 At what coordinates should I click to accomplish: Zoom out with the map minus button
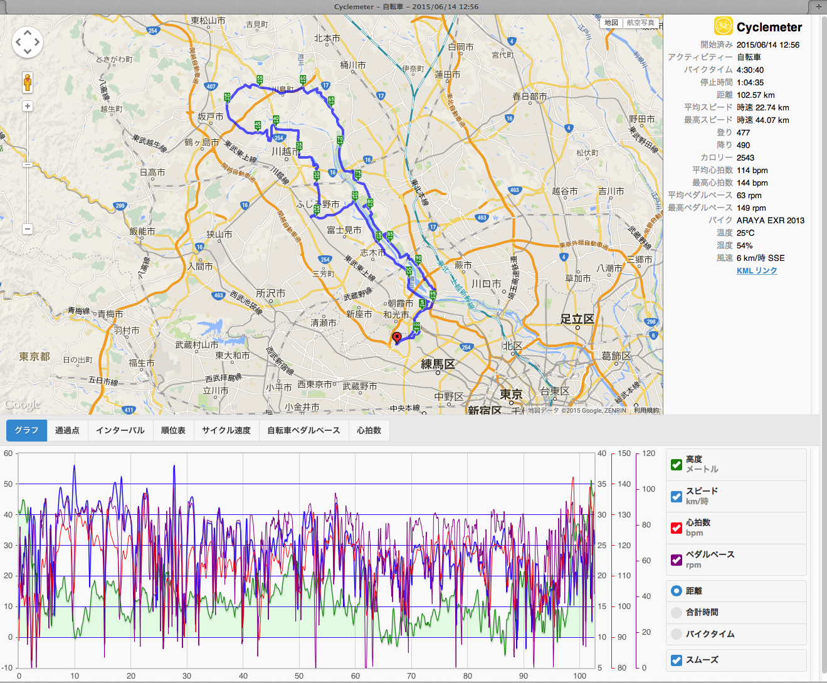point(28,229)
